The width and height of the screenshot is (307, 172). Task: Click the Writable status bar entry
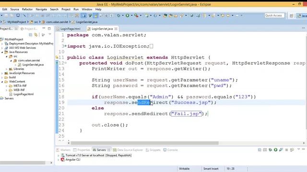(x=184, y=169)
